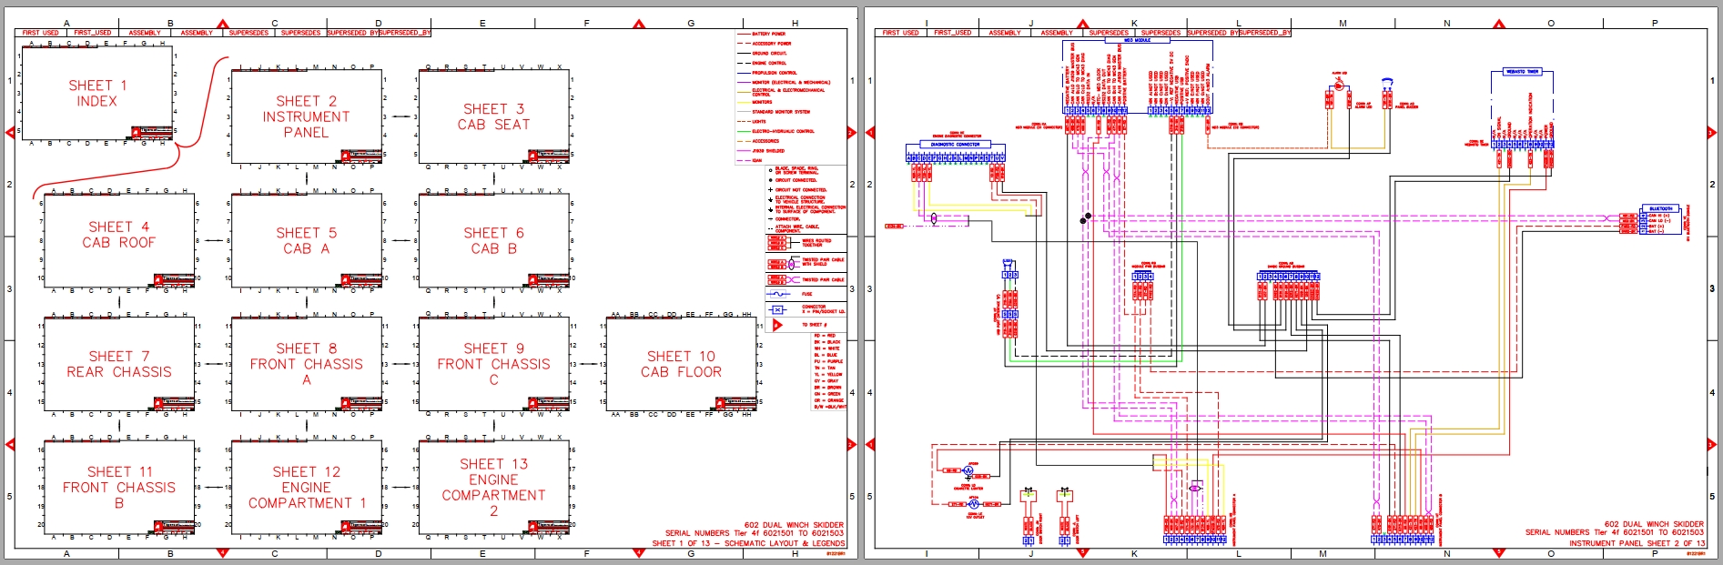Select Sheet 13 Engine Compartment 2 box

coord(493,488)
